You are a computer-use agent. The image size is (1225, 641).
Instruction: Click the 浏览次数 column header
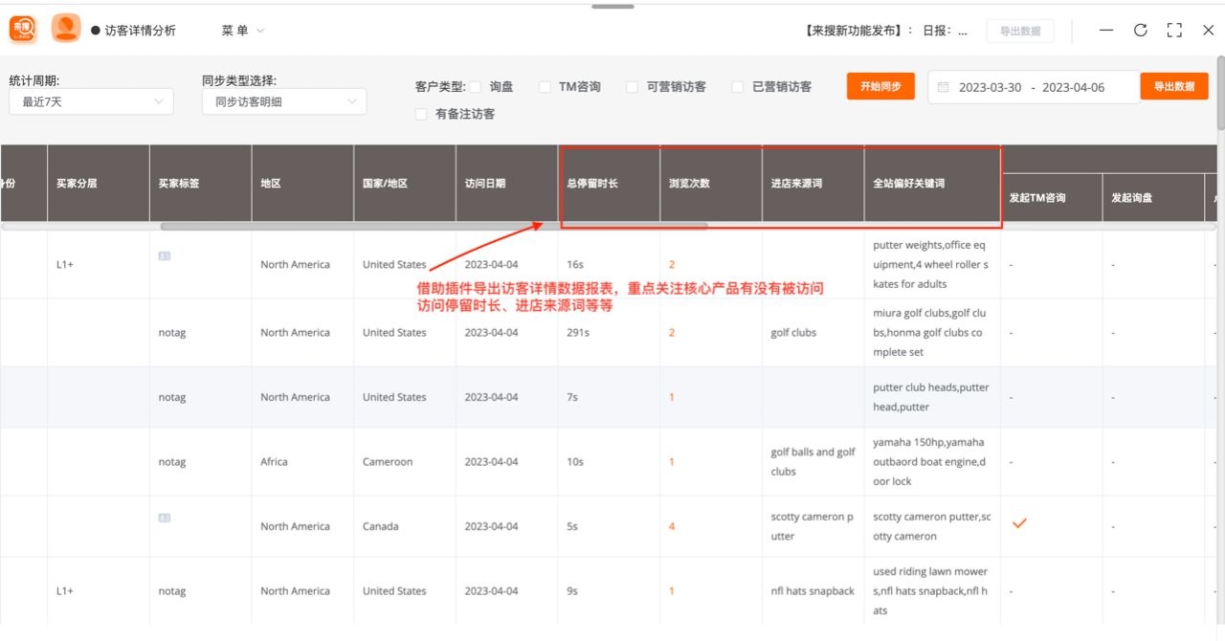click(x=711, y=183)
